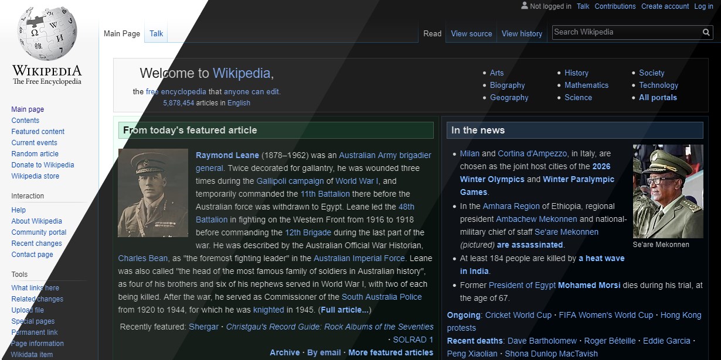Image resolution: width=721 pixels, height=360 pixels.
Task: Go to Current events
Action: [35, 143]
